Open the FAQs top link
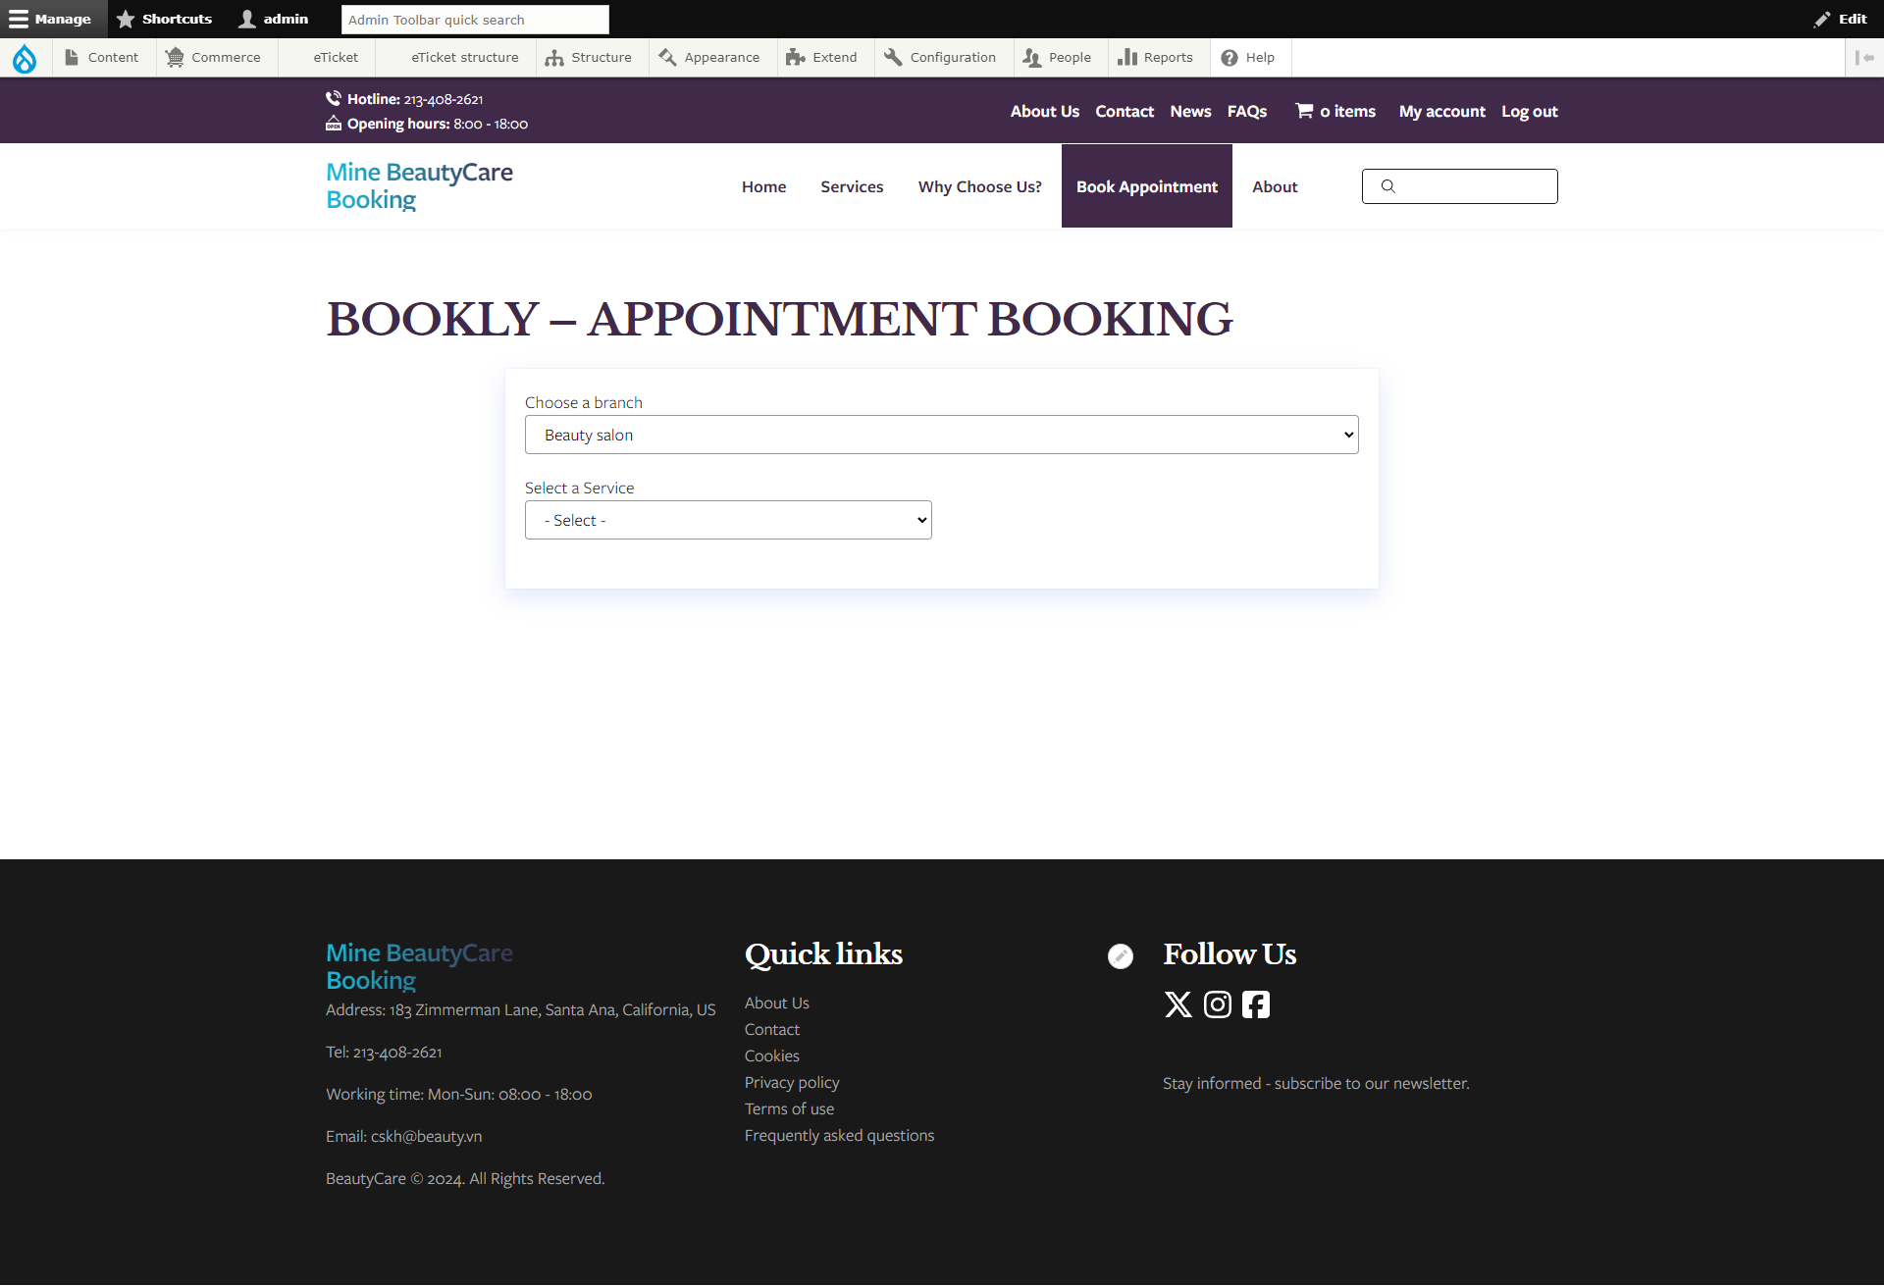This screenshot has width=1884, height=1286. point(1247,112)
